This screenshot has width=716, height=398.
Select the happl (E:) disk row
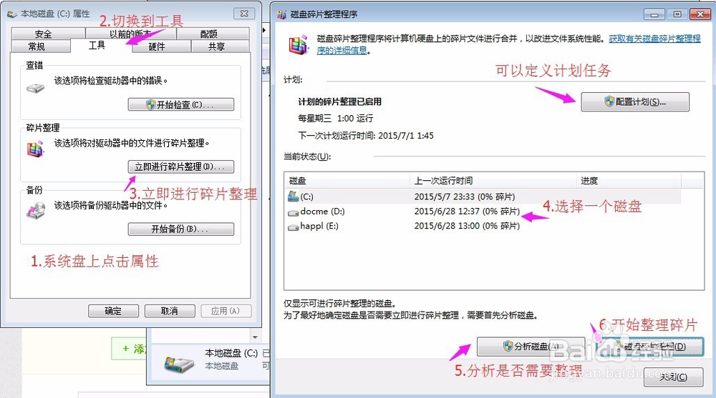point(484,226)
